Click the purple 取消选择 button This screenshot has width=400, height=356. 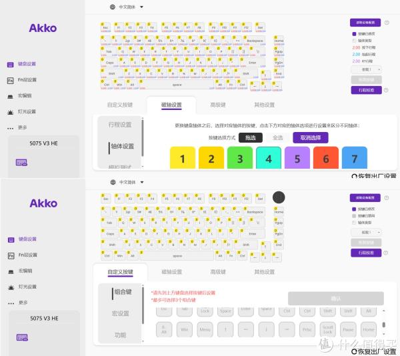(310, 137)
